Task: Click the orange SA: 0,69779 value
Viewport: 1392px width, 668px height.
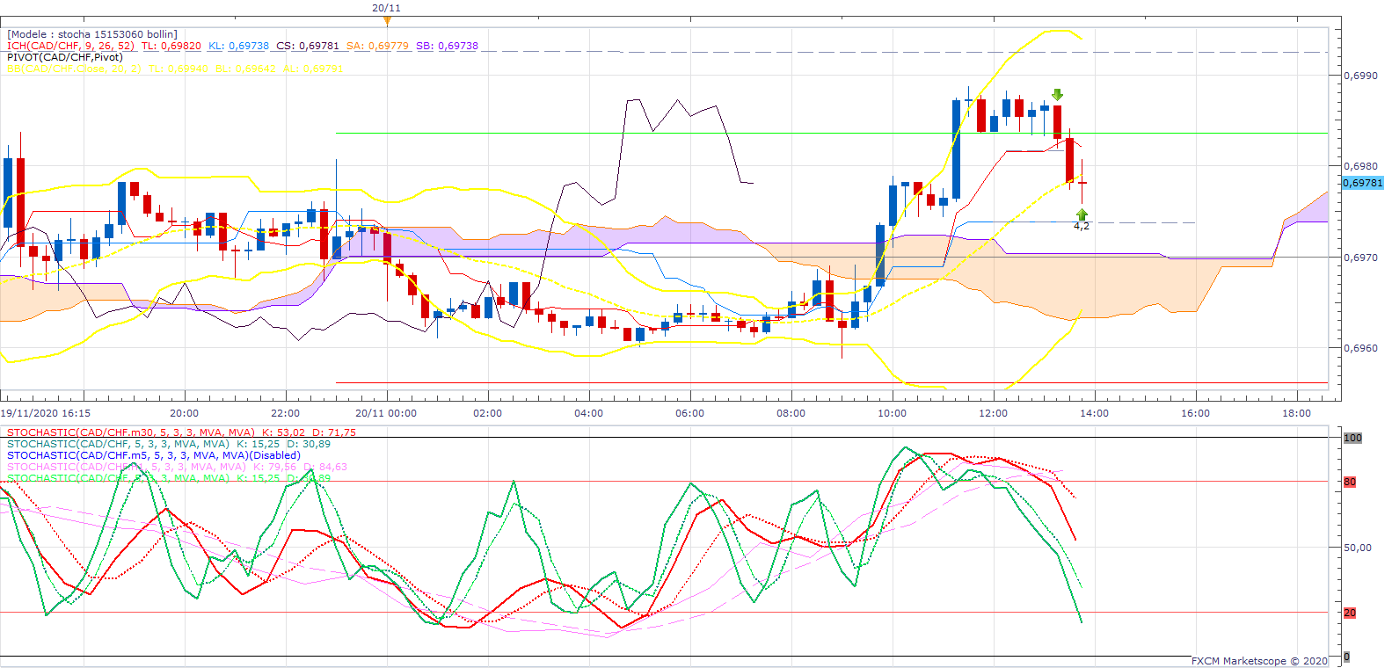Action: [377, 46]
